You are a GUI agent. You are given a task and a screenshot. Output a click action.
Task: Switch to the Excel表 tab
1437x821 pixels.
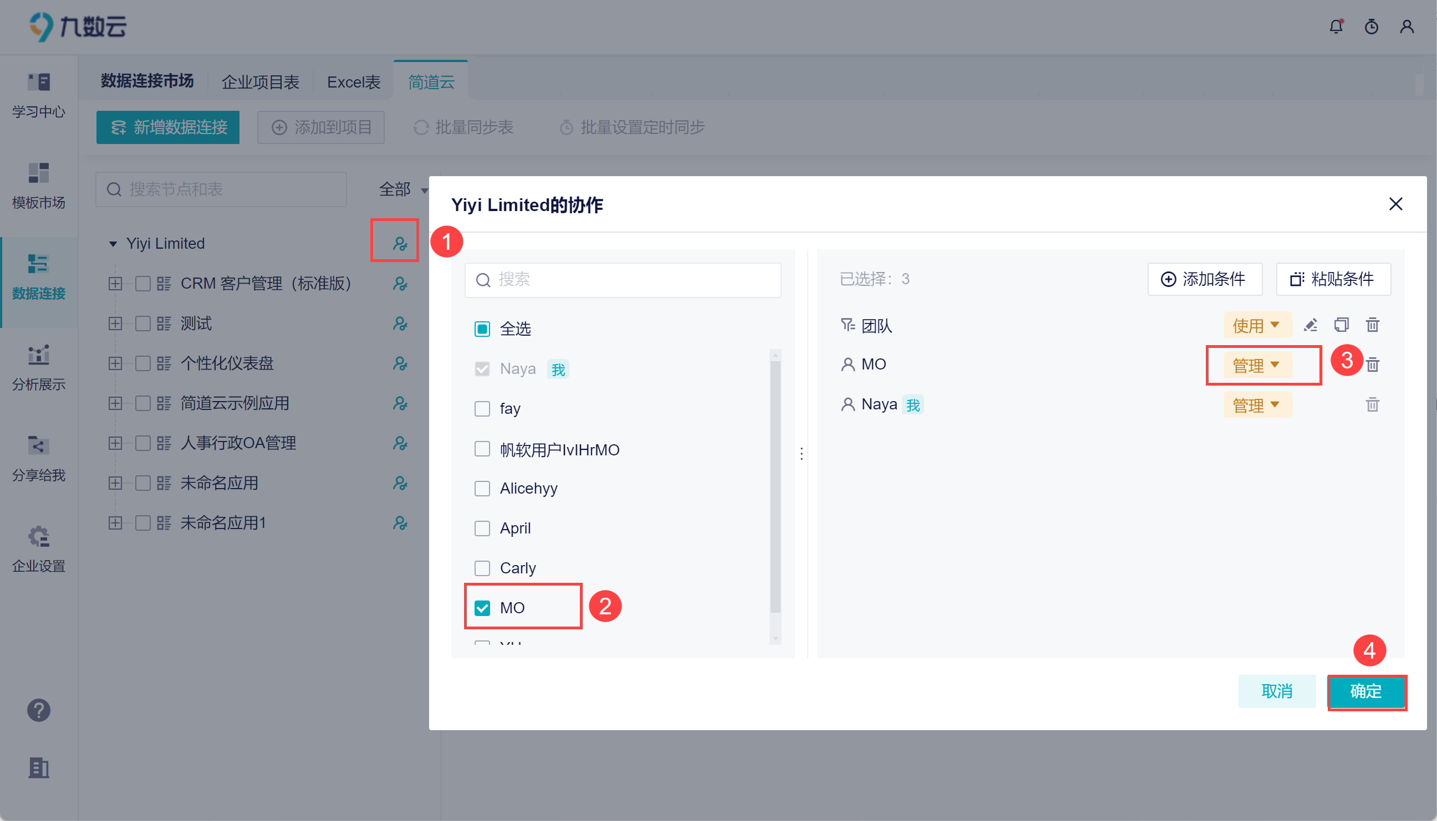tap(354, 83)
